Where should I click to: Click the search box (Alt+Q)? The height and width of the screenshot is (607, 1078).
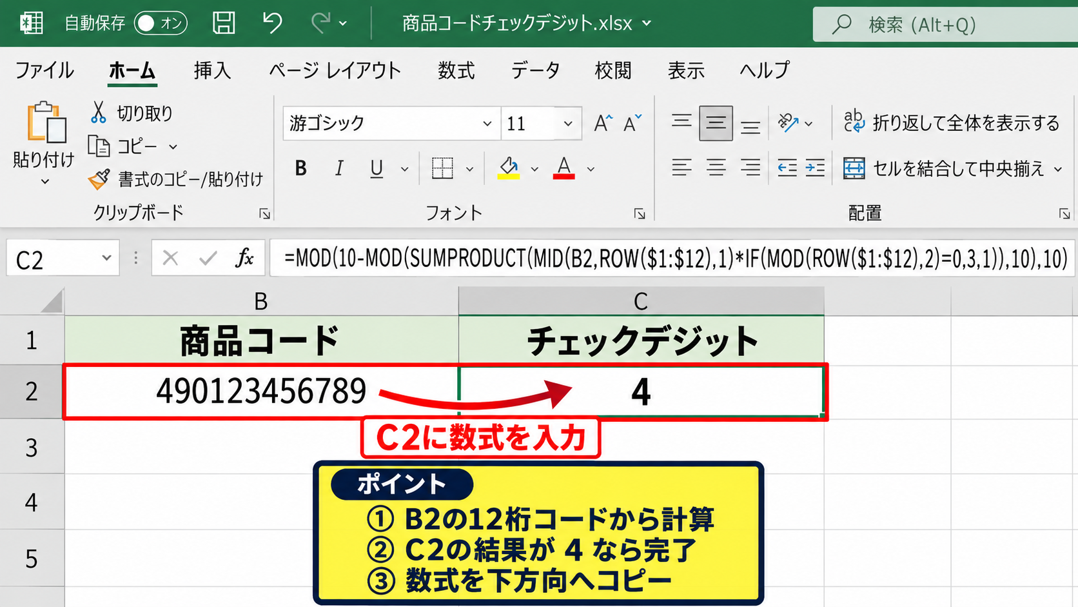point(945,25)
